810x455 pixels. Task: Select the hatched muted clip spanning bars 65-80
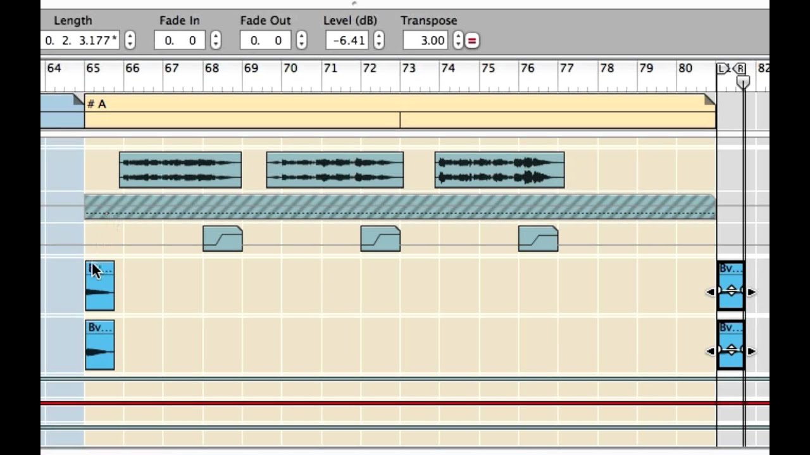pos(400,207)
